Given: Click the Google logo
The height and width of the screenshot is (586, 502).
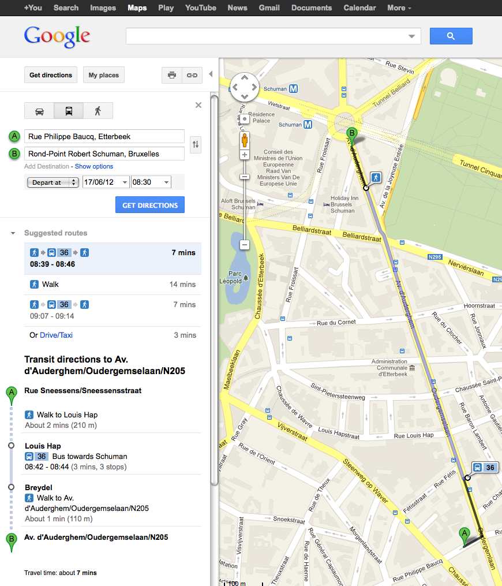Looking at the screenshot, I should click(x=57, y=36).
